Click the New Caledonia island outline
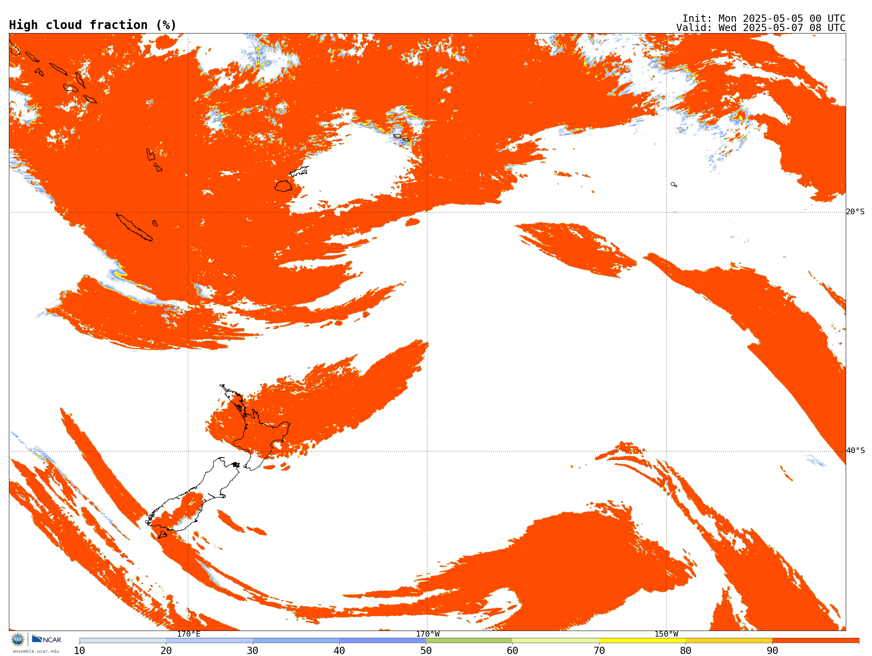The height and width of the screenshot is (656, 872). tap(134, 227)
